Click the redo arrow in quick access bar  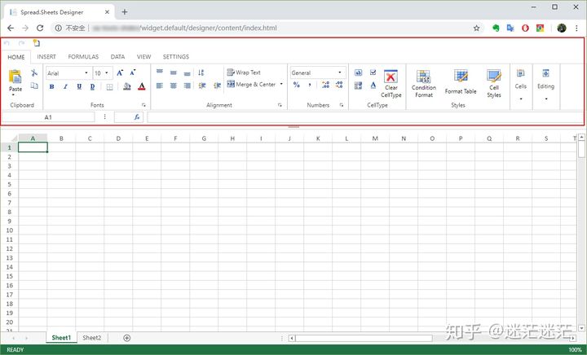point(22,43)
